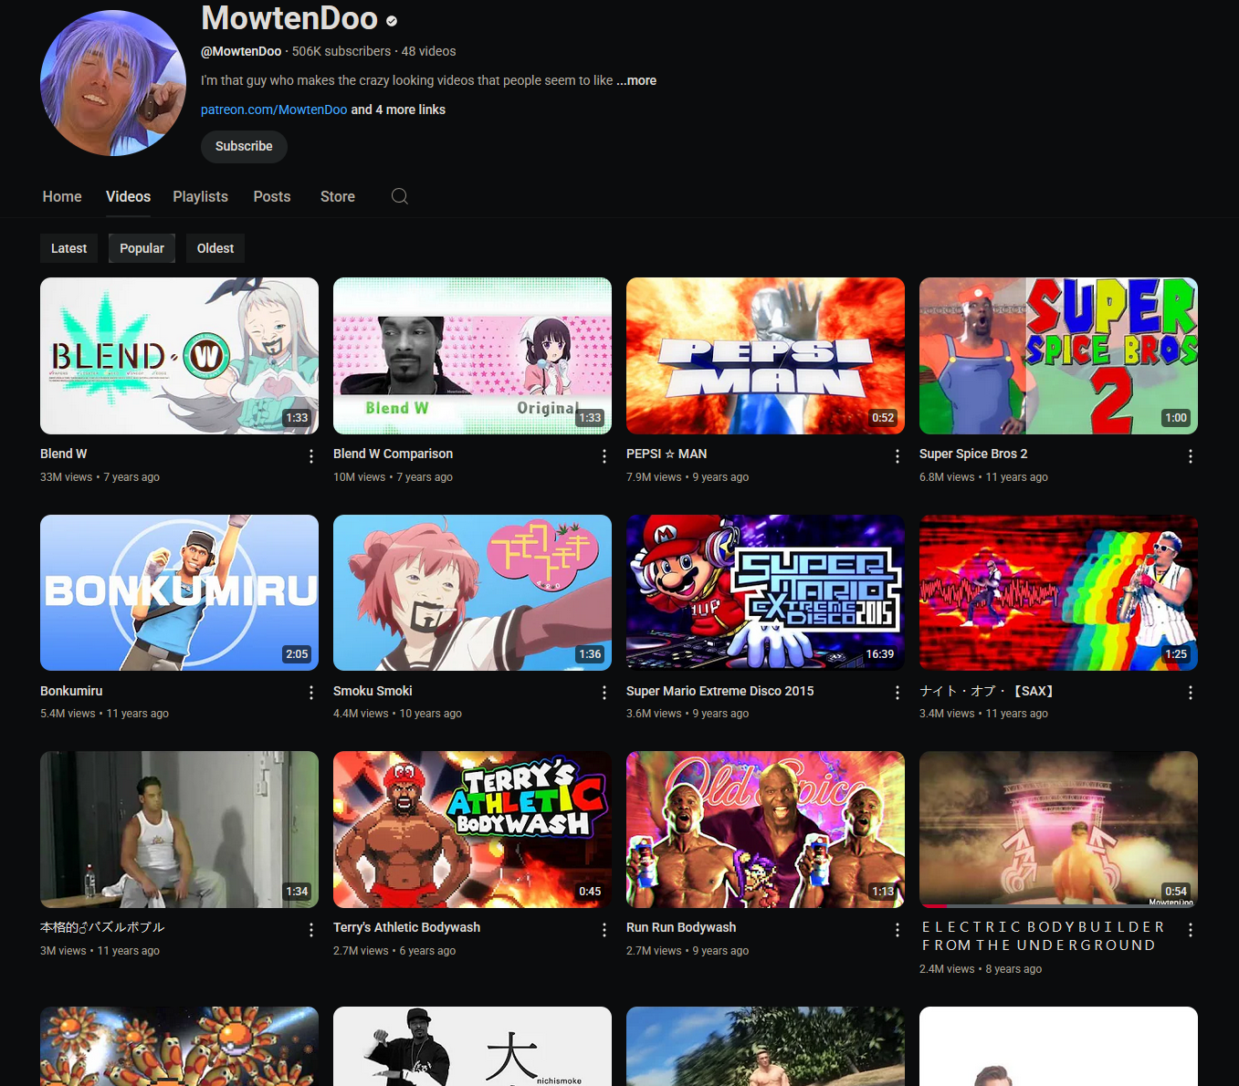1239x1086 pixels.
Task: Open 'Super Mario Extreme Disco 2015' title link
Action: pos(719,691)
